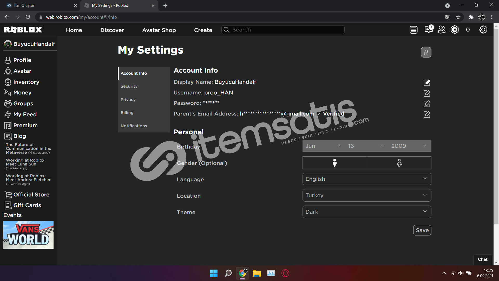The height and width of the screenshot is (281, 499).
Task: Switch to the Security settings tab
Action: click(144, 86)
